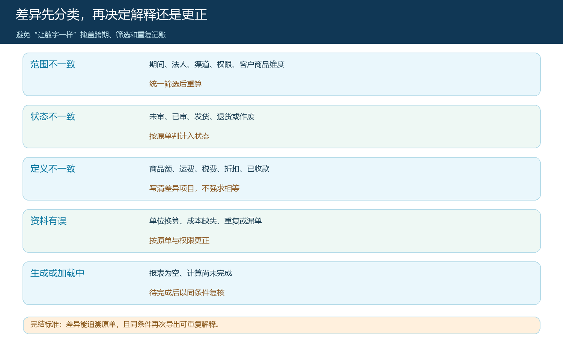Click the 按原单与权限更正 action text
563x338 pixels.
179,240
